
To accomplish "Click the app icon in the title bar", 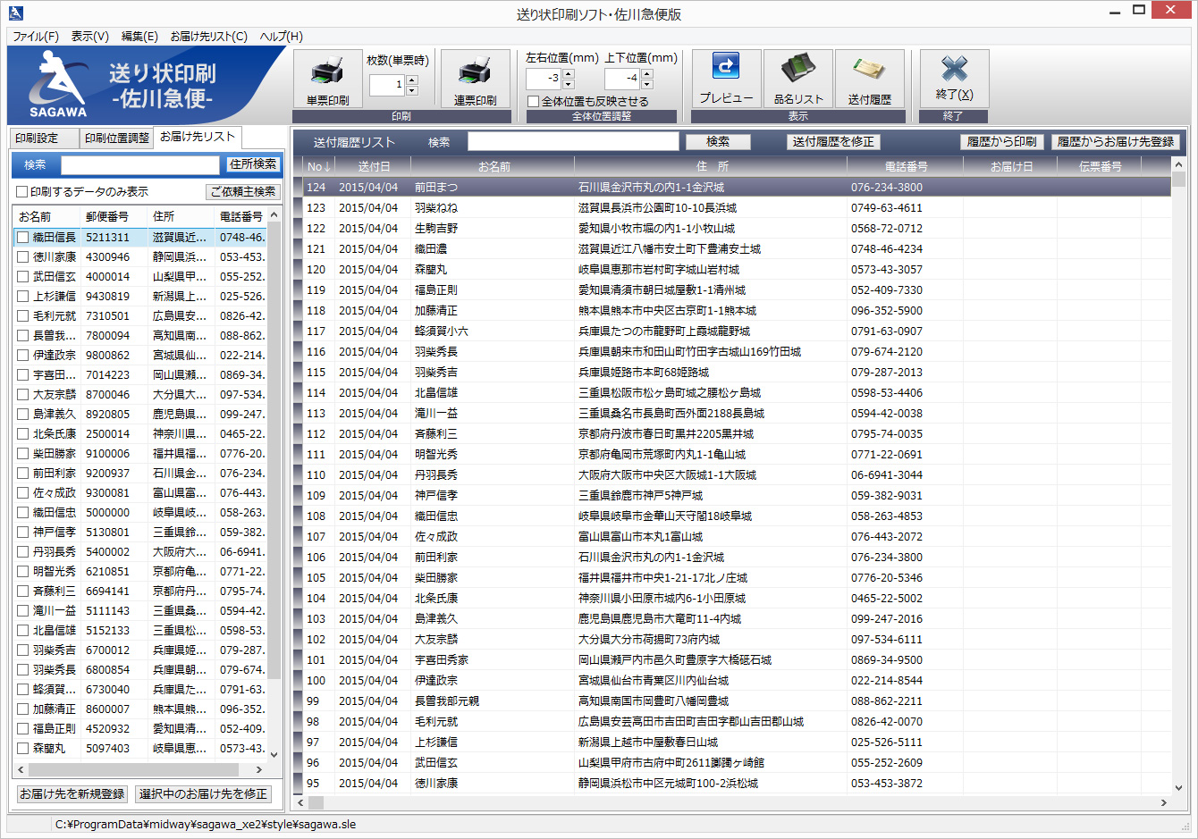I will pyautogui.click(x=15, y=13).
